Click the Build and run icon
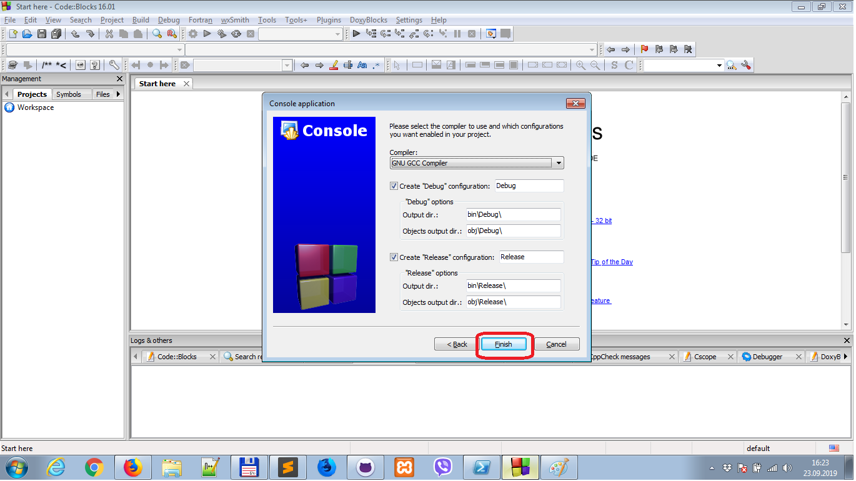This screenshot has height=481, width=856. click(222, 34)
